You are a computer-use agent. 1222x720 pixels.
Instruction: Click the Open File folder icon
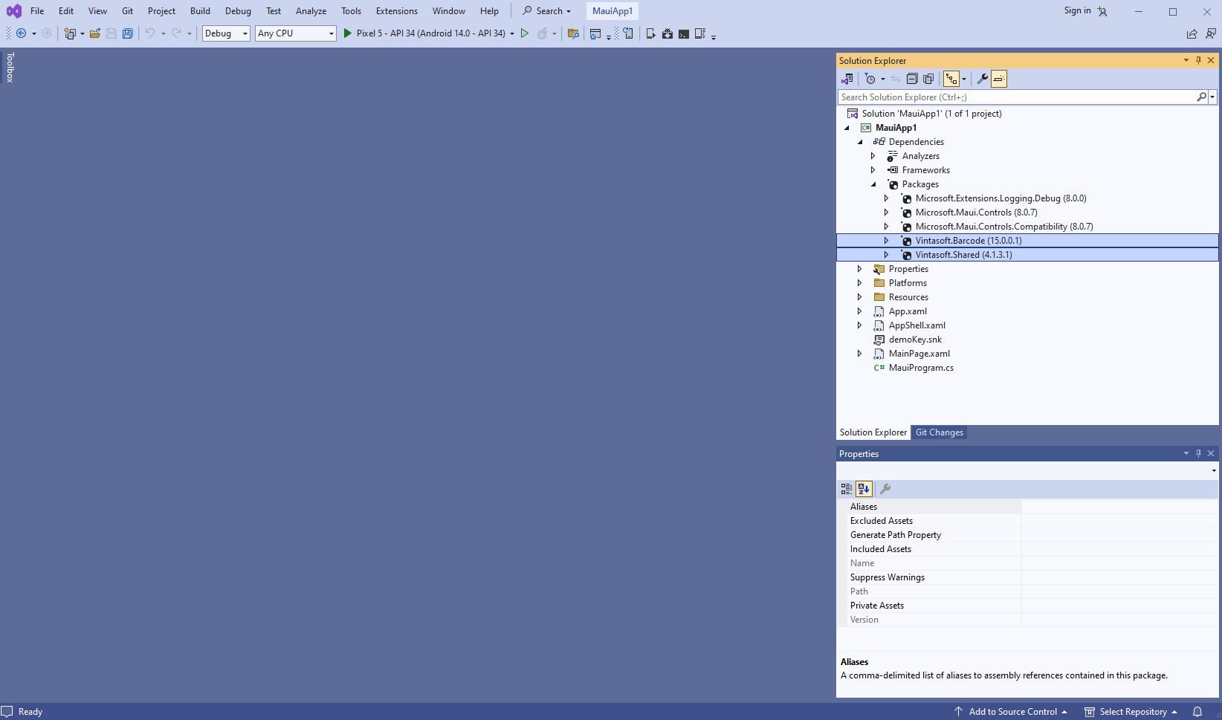pyautogui.click(x=95, y=33)
